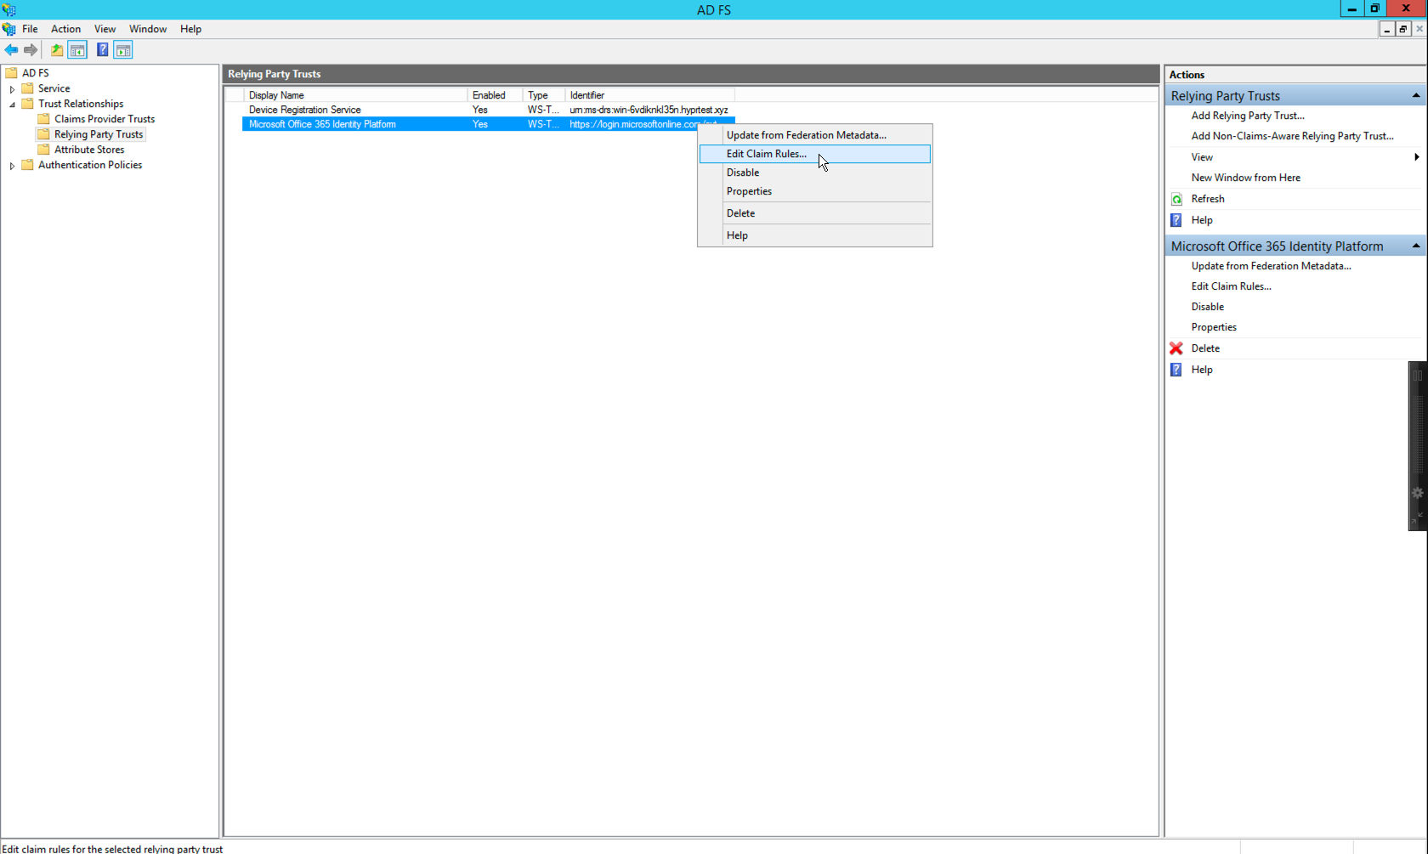Click Add Non-Claims-Aware Relying Party Trust action
Viewport: 1428px width, 854px height.
[x=1292, y=136]
